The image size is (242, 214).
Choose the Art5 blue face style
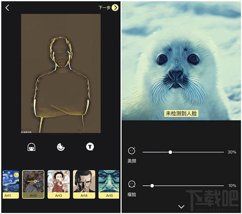[109, 184]
